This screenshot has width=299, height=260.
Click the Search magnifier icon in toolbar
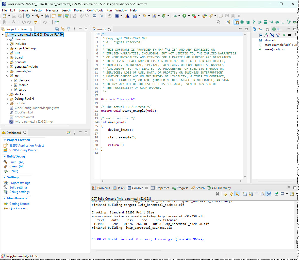tap(219, 22)
